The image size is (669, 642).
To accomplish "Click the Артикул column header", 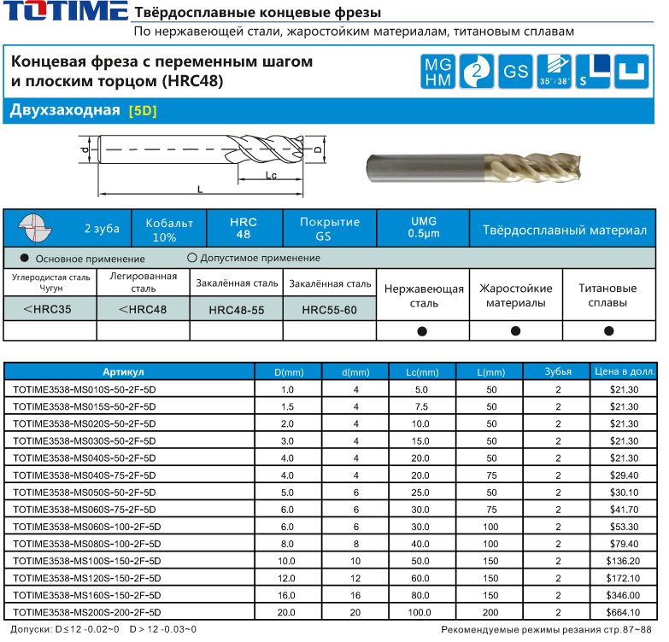I will click(x=129, y=372).
